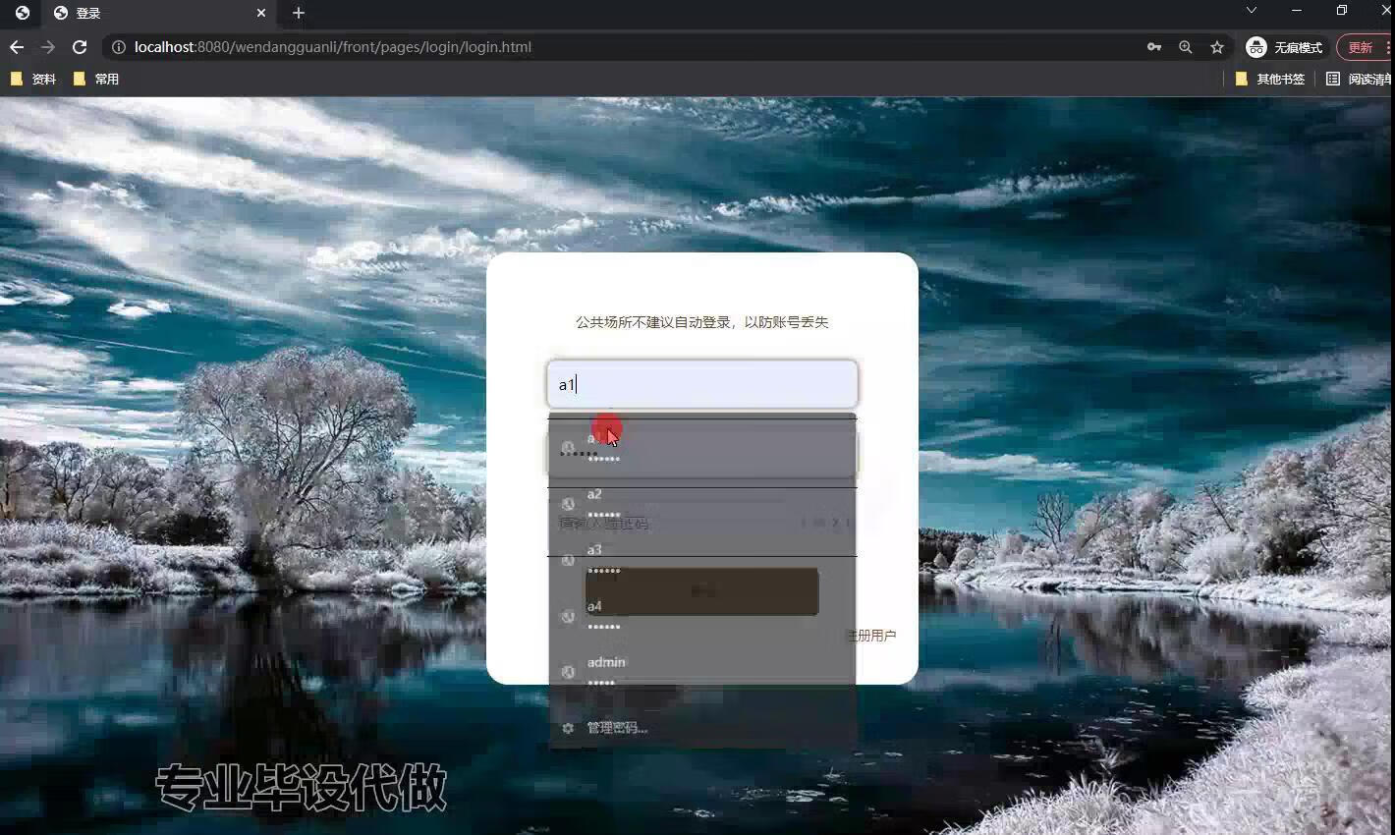Screen dimensions: 1395x835
Task: Click the 更新 browser update button
Action: [1364, 47]
